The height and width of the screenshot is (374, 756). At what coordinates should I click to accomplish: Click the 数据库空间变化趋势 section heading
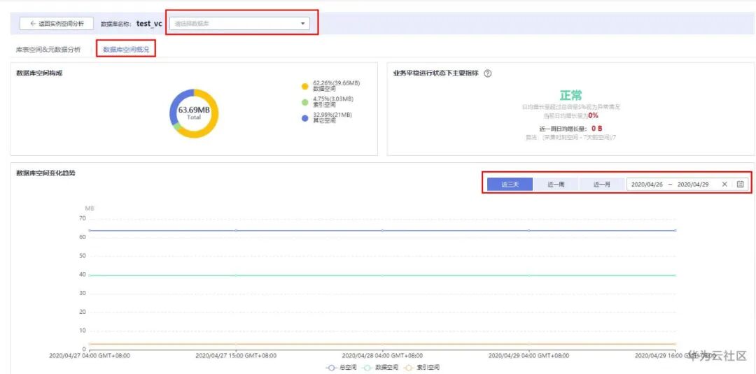(x=45, y=173)
